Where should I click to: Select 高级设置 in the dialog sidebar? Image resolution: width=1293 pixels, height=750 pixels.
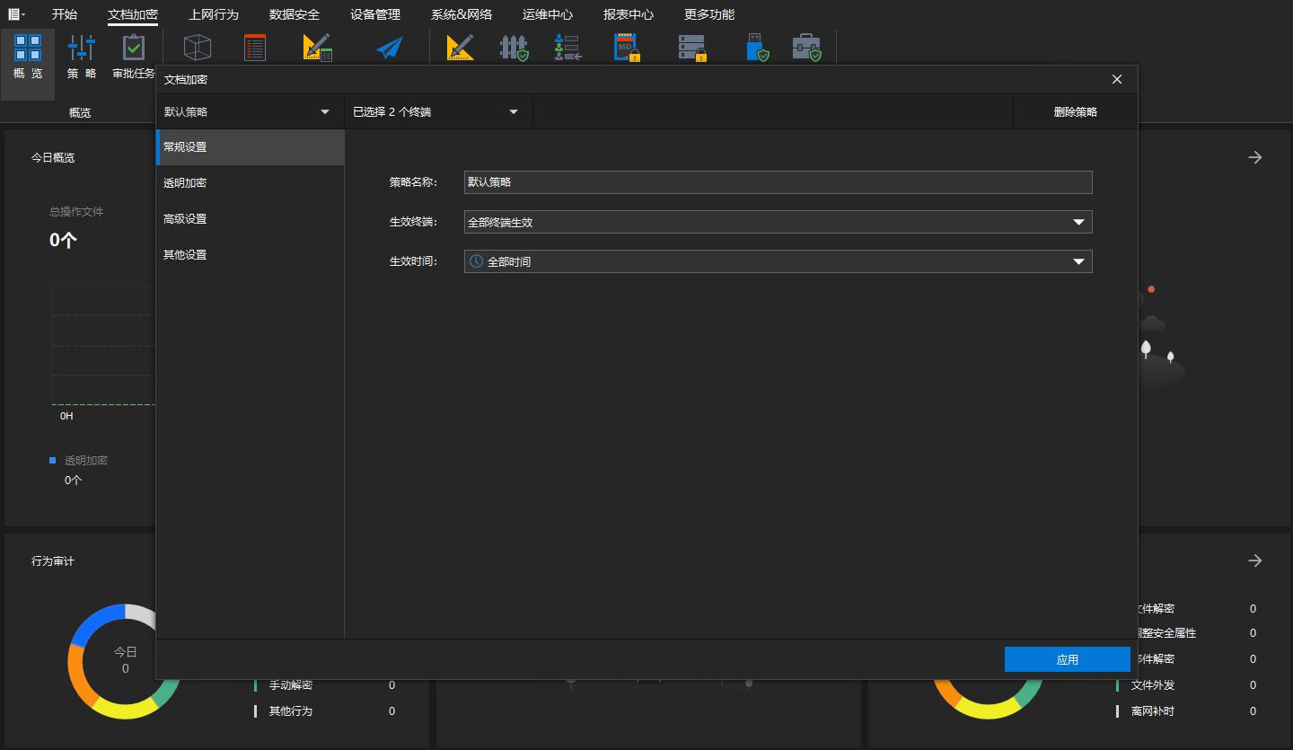point(251,219)
